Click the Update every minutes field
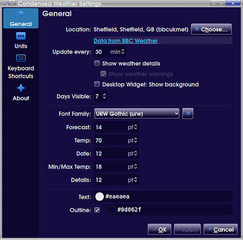243x240 pixels. click(110, 51)
